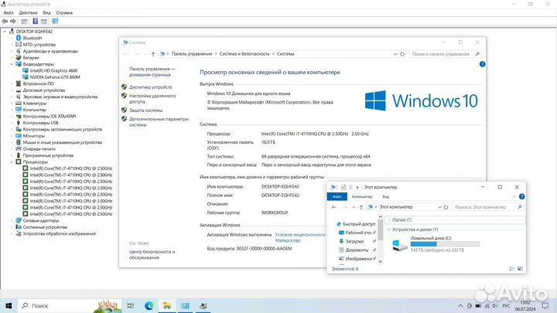Open Диспетчер устройств link in Система sidebar

pyautogui.click(x=150, y=87)
